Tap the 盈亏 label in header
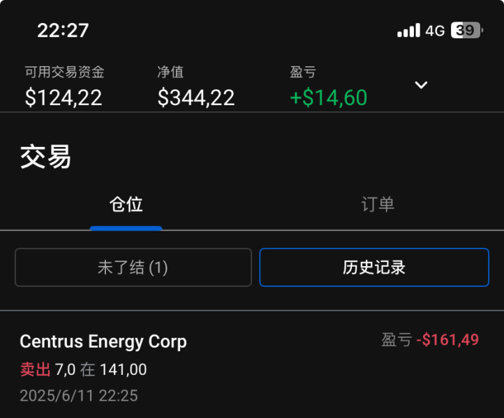504x418 pixels. [x=303, y=72]
